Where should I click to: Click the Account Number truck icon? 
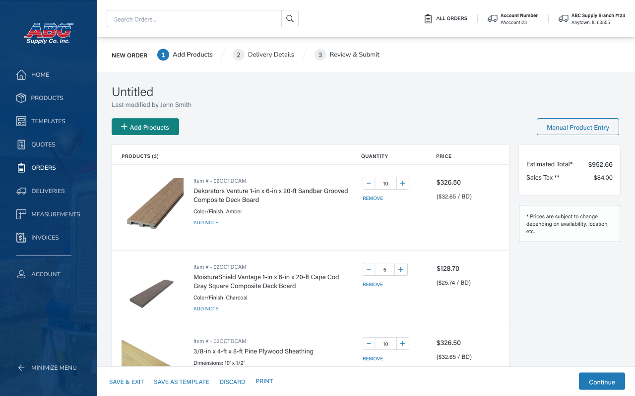tap(492, 19)
